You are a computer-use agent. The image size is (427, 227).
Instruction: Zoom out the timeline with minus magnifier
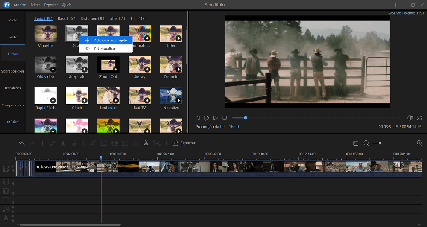pos(366,143)
